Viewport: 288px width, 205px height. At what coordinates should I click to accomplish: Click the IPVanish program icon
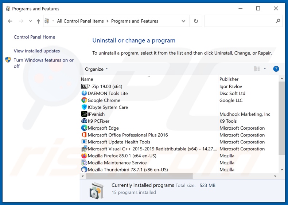(x=84, y=114)
